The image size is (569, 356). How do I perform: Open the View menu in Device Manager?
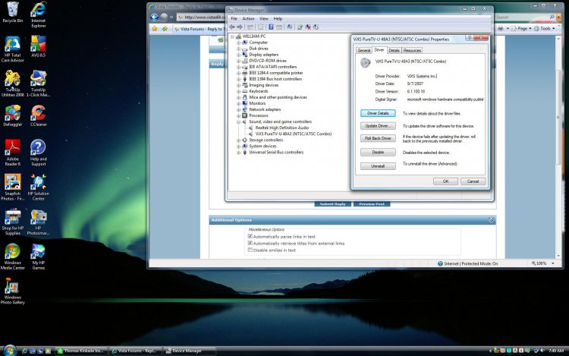click(264, 18)
